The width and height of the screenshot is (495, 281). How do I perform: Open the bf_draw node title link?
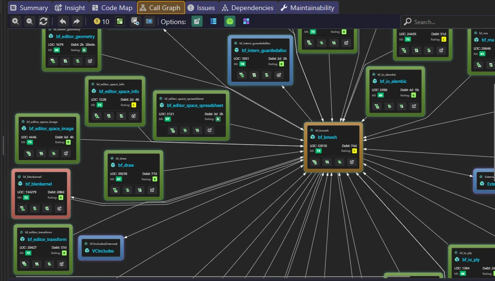pyautogui.click(x=126, y=165)
